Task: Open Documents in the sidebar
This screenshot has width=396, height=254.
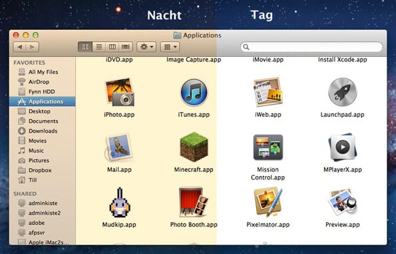Action: tap(42, 121)
